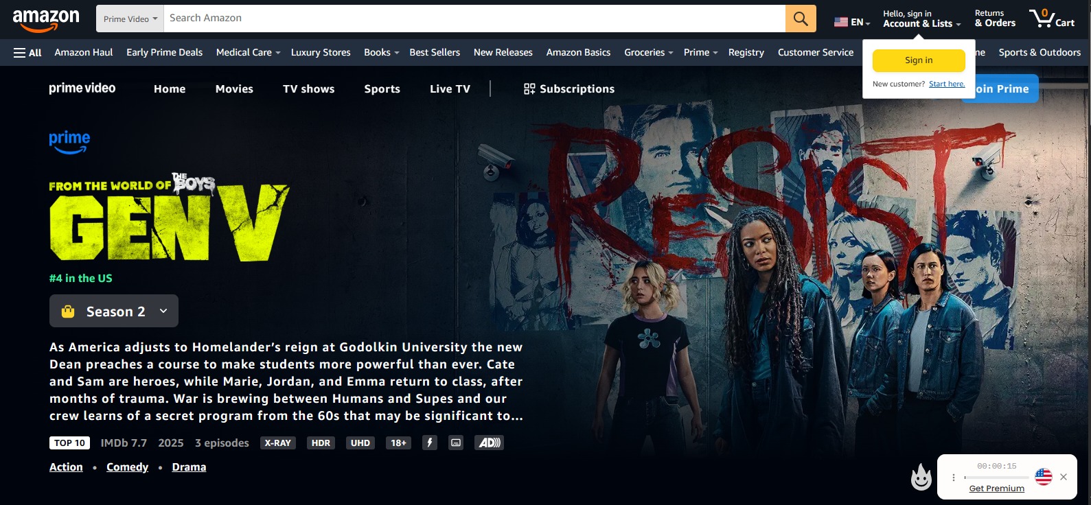
Task: Open Amazon Haul
Action: click(x=84, y=52)
